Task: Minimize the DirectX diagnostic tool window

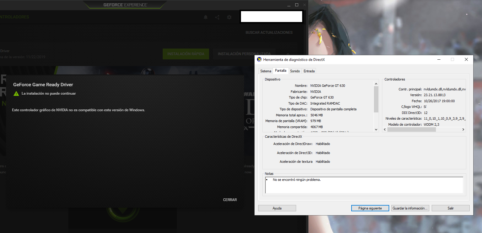Action: click(x=439, y=59)
